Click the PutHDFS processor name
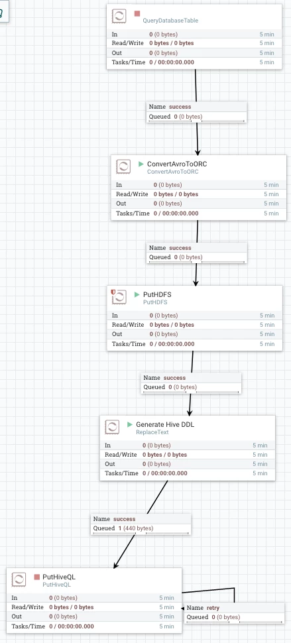 click(x=157, y=294)
